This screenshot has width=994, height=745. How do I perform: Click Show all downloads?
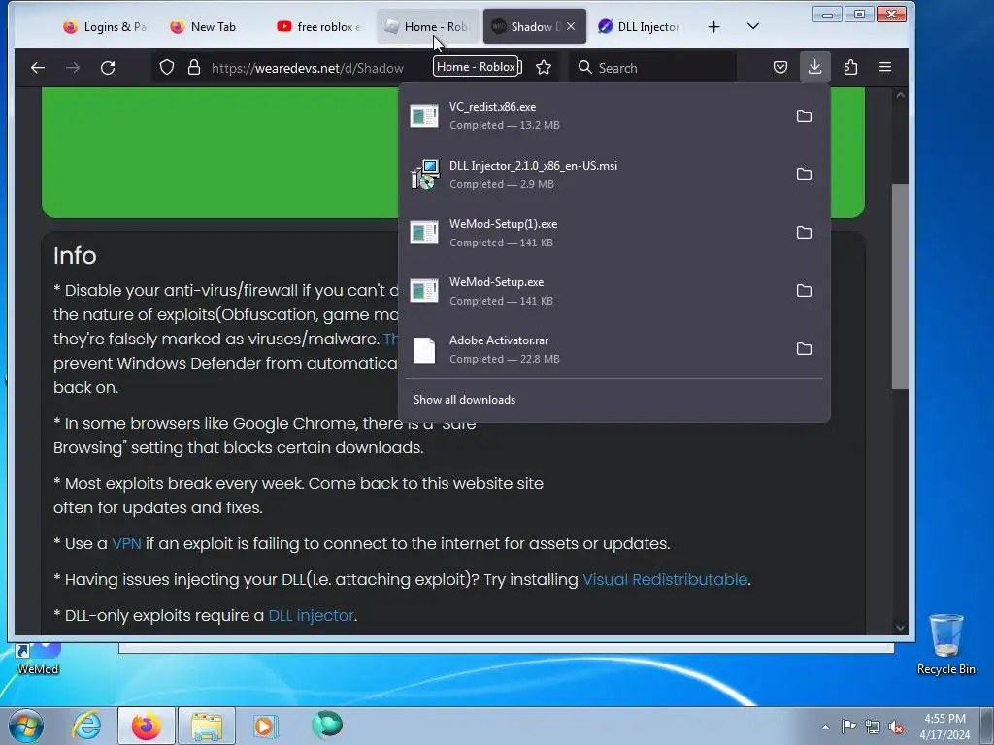pyautogui.click(x=464, y=400)
